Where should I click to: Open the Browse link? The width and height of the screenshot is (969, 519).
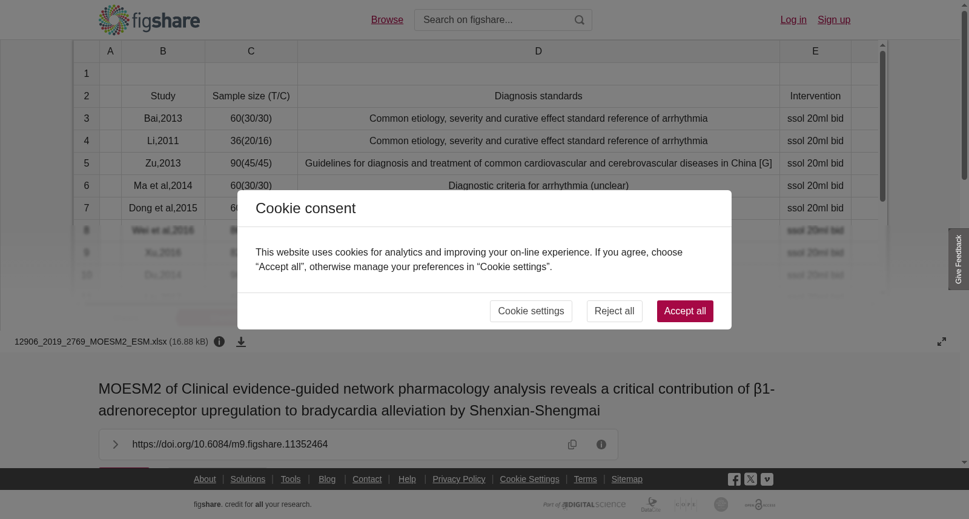point(387,20)
